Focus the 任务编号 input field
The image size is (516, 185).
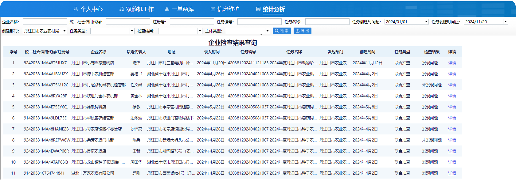260,22
